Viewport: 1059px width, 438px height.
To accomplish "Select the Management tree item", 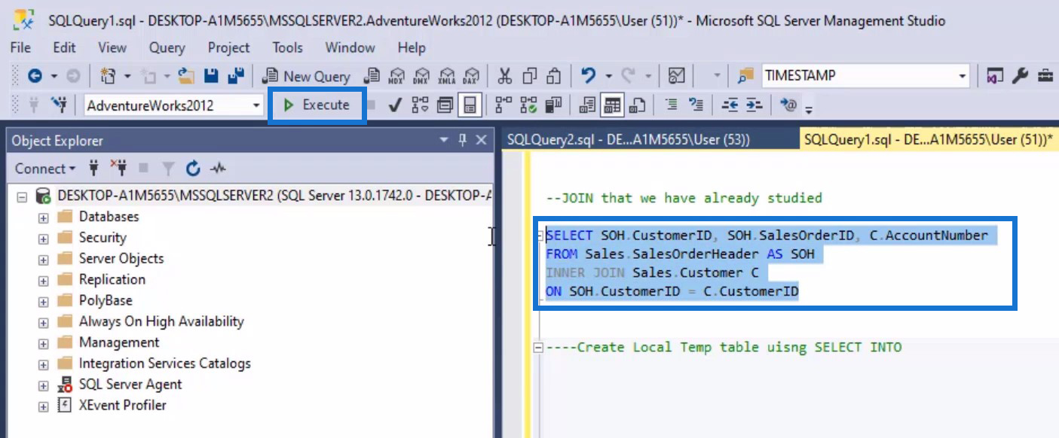I will point(119,342).
